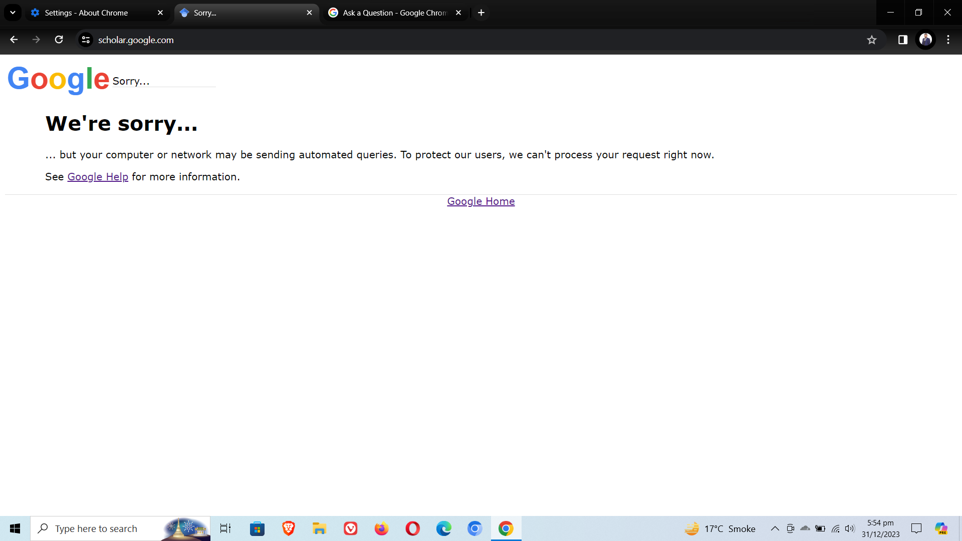Open the side panel icon
Image resolution: width=962 pixels, height=541 pixels.
[903, 40]
